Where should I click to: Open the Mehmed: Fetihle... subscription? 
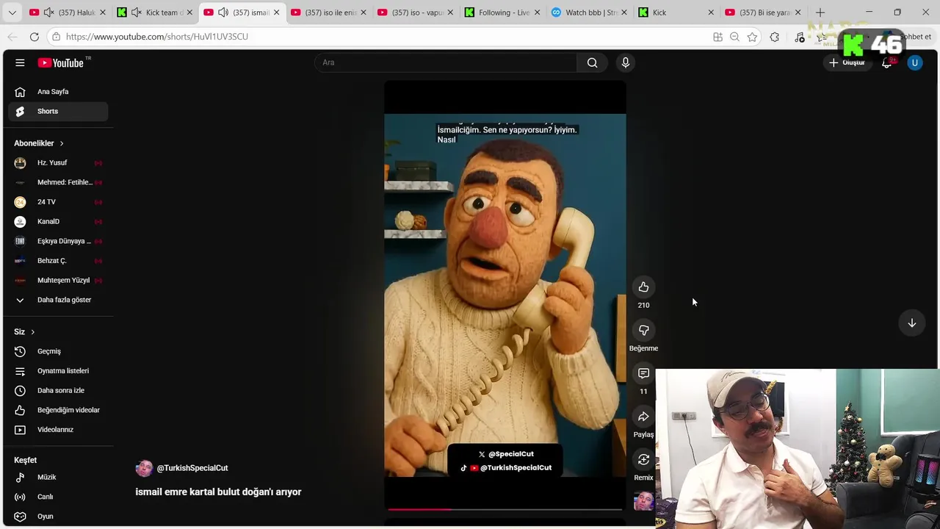point(59,182)
